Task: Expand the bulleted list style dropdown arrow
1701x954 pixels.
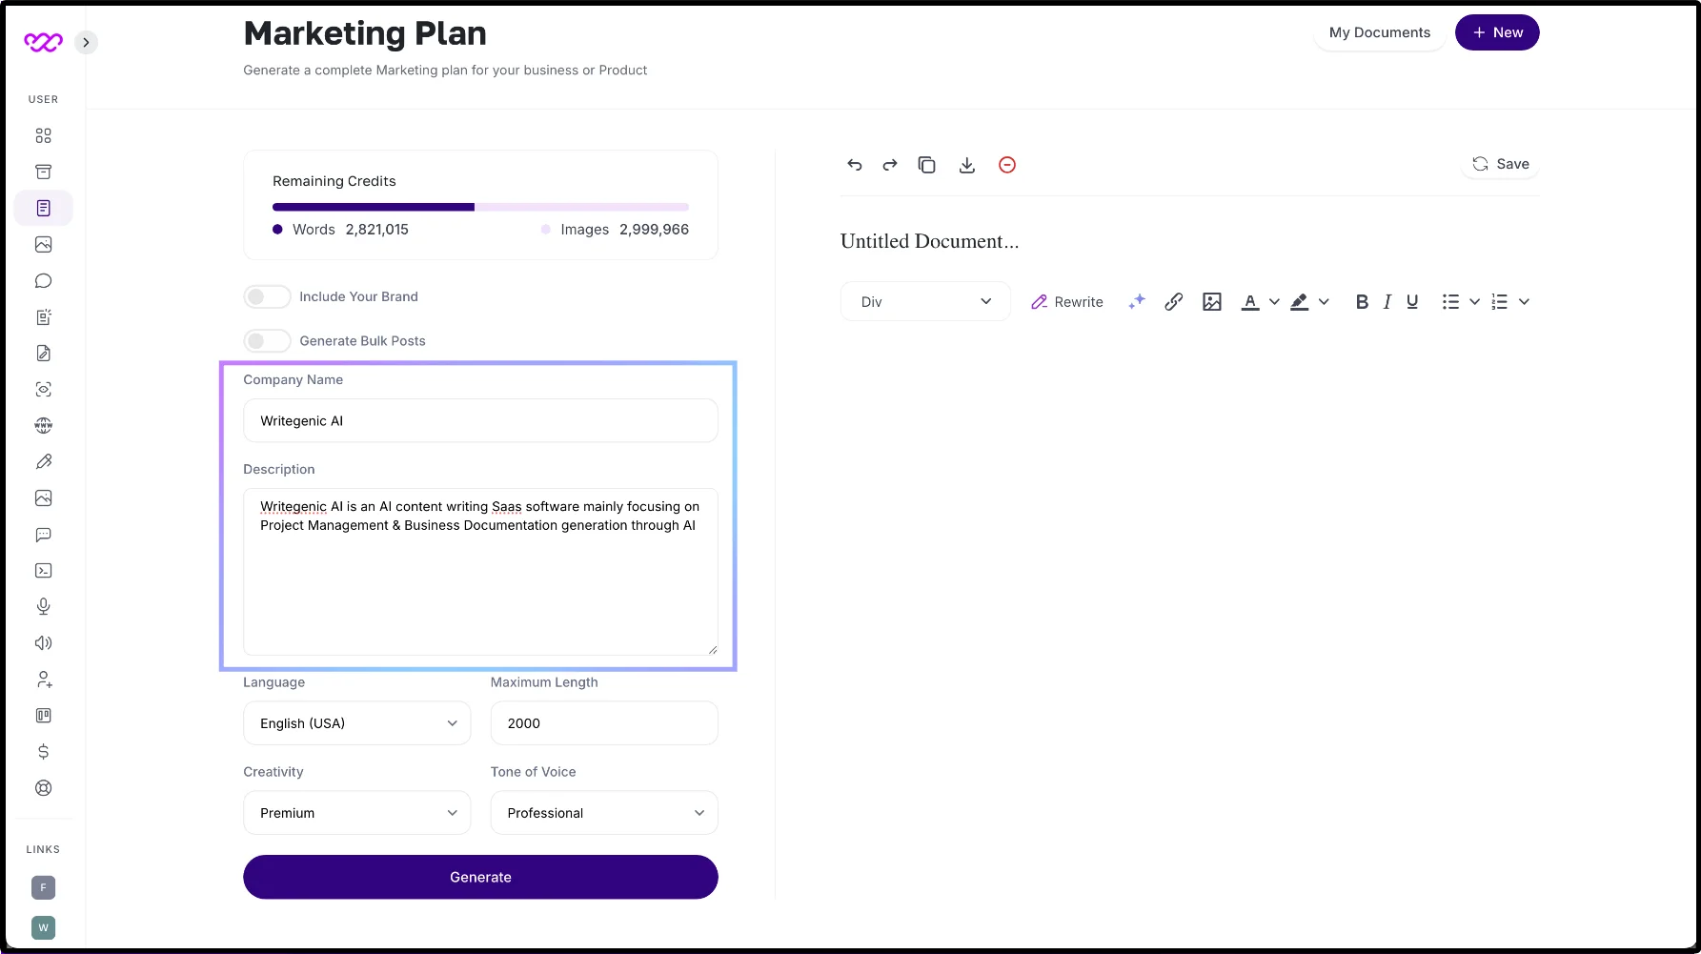Action: click(1474, 301)
